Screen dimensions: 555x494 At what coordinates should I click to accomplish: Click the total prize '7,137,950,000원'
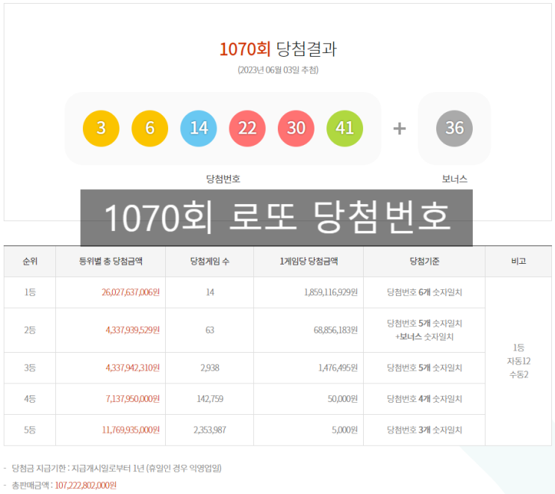coord(132,399)
